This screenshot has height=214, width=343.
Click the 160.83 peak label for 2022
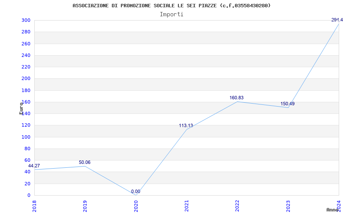pos(237,98)
